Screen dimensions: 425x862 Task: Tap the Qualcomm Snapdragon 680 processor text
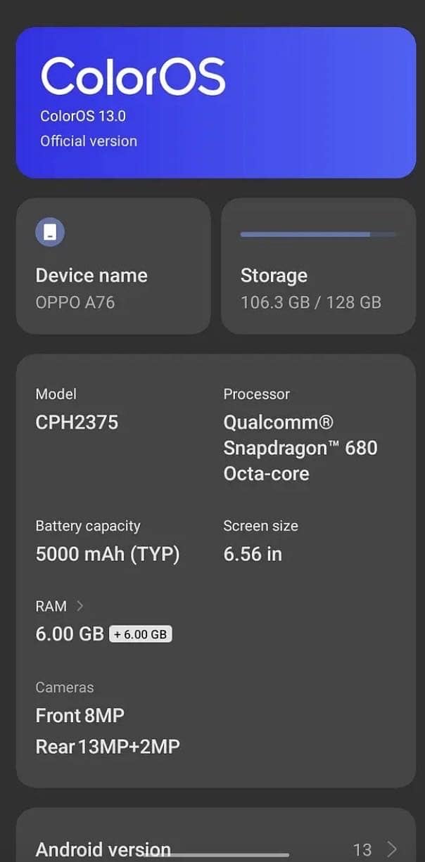tap(300, 448)
